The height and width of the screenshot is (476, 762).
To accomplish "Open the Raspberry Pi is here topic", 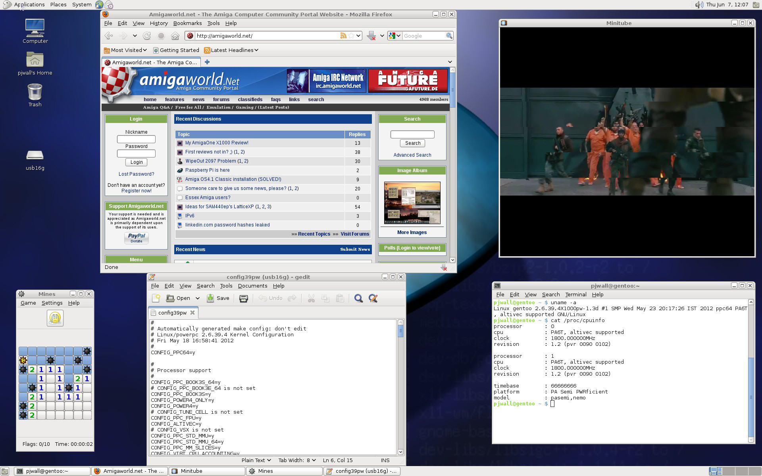I will pos(207,170).
